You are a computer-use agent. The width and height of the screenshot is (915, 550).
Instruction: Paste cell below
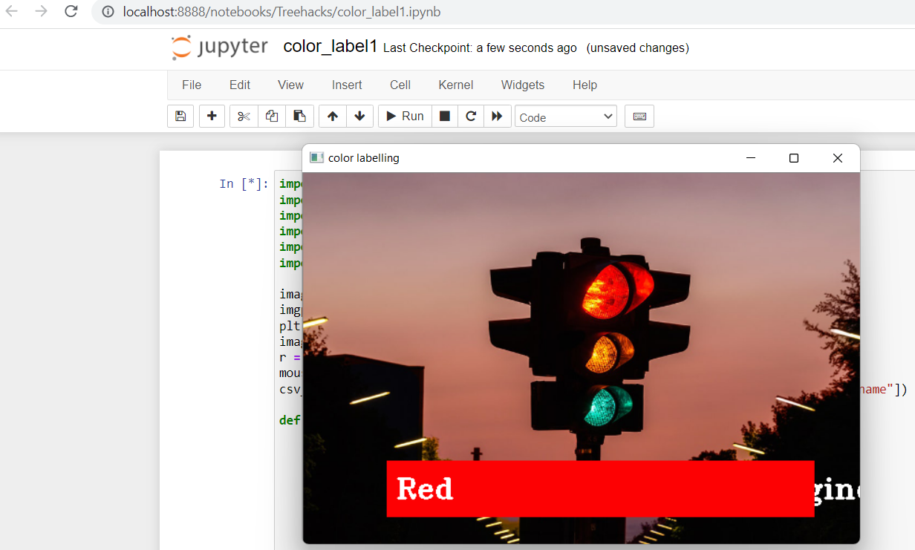299,116
